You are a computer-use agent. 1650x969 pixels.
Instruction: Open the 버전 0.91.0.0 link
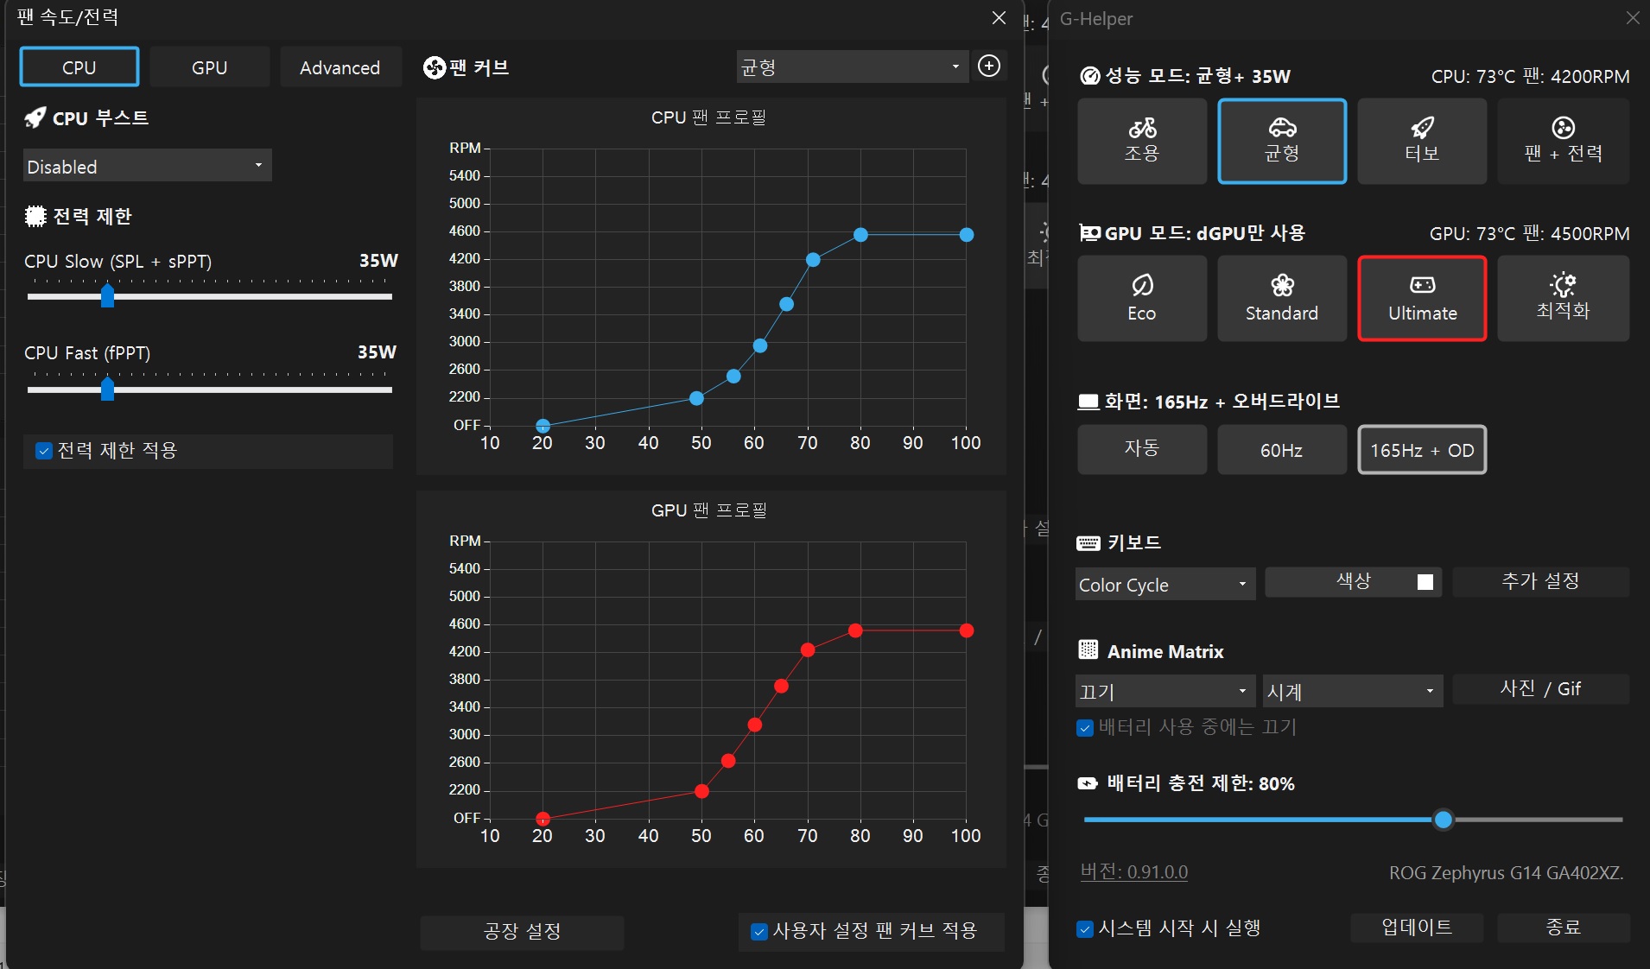tap(1133, 872)
